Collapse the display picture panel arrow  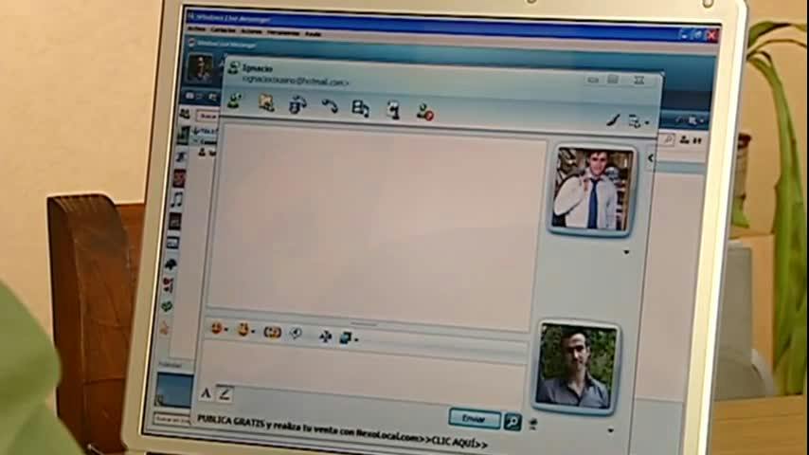coord(650,158)
